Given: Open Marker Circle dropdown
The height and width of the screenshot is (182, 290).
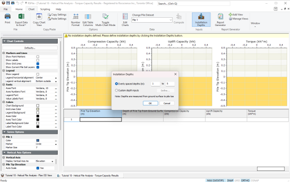Looking at the screenshot, I should coord(56,144).
